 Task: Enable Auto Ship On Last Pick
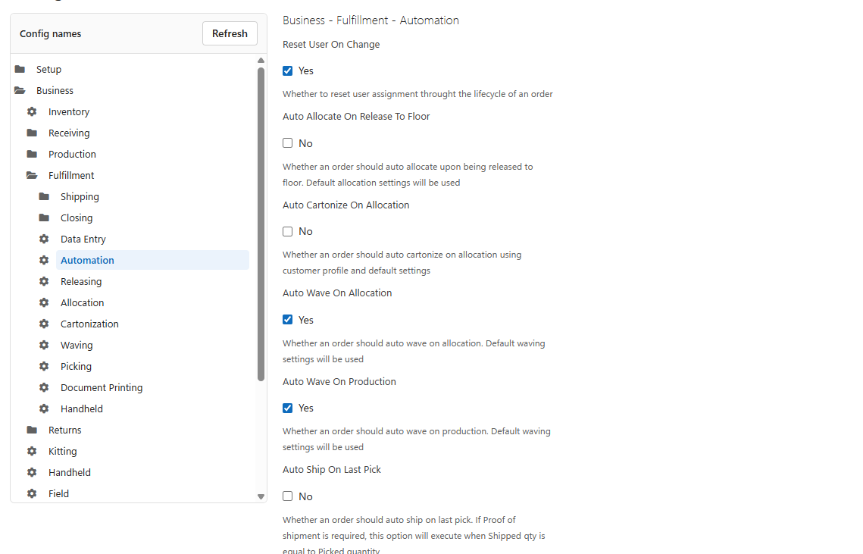[x=287, y=496]
